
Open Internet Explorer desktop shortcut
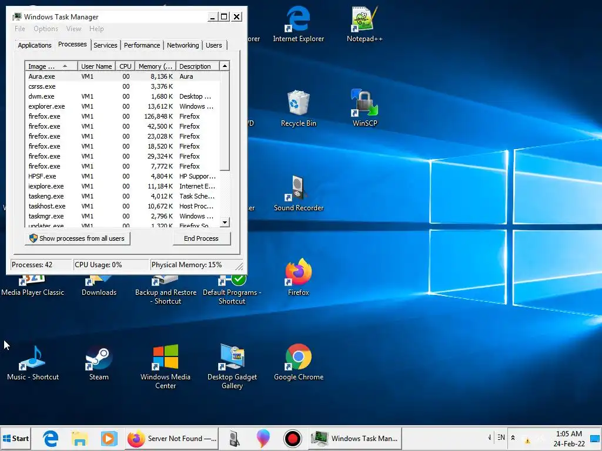(298, 23)
